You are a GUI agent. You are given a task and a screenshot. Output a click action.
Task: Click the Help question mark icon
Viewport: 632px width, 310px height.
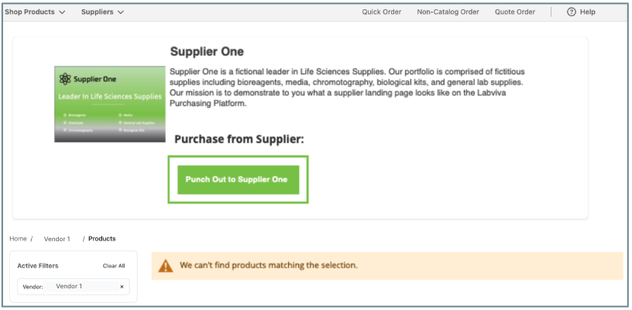tap(571, 12)
